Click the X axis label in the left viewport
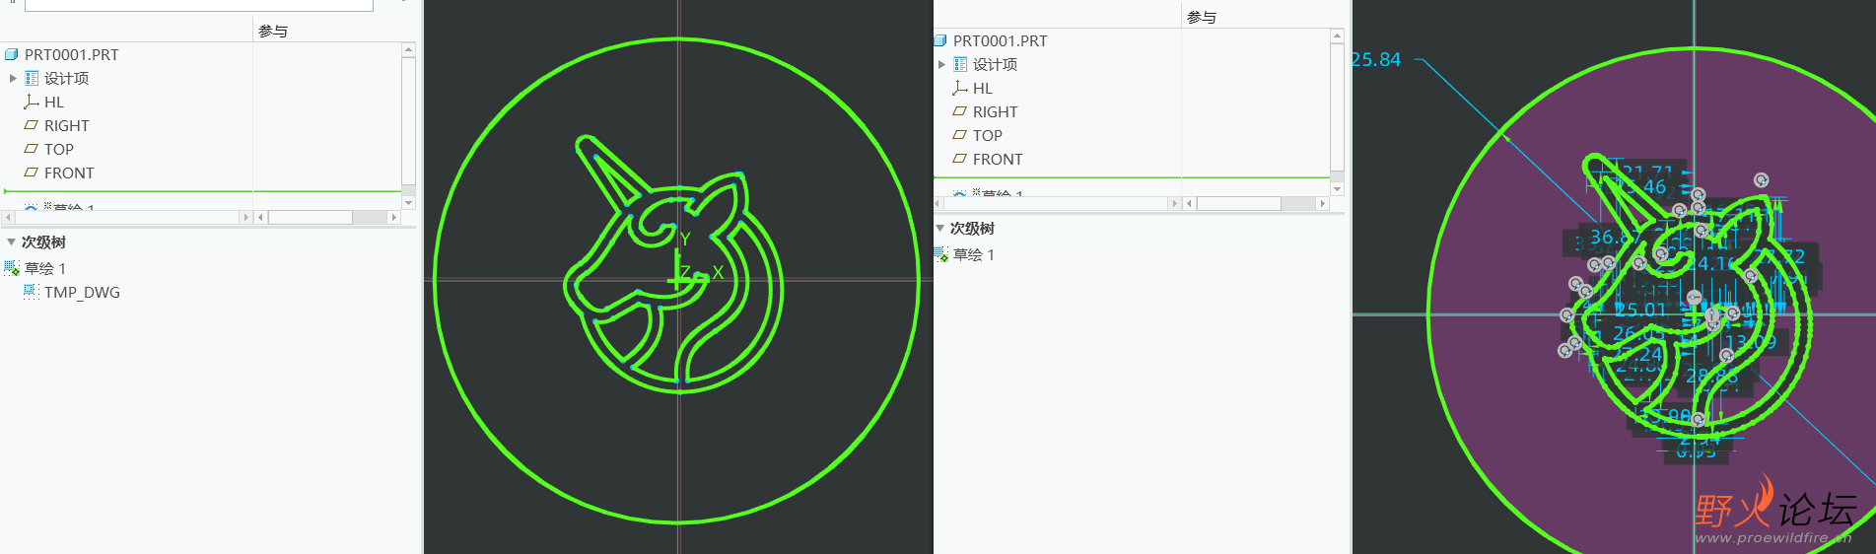This screenshot has width=1876, height=554. pos(718,273)
